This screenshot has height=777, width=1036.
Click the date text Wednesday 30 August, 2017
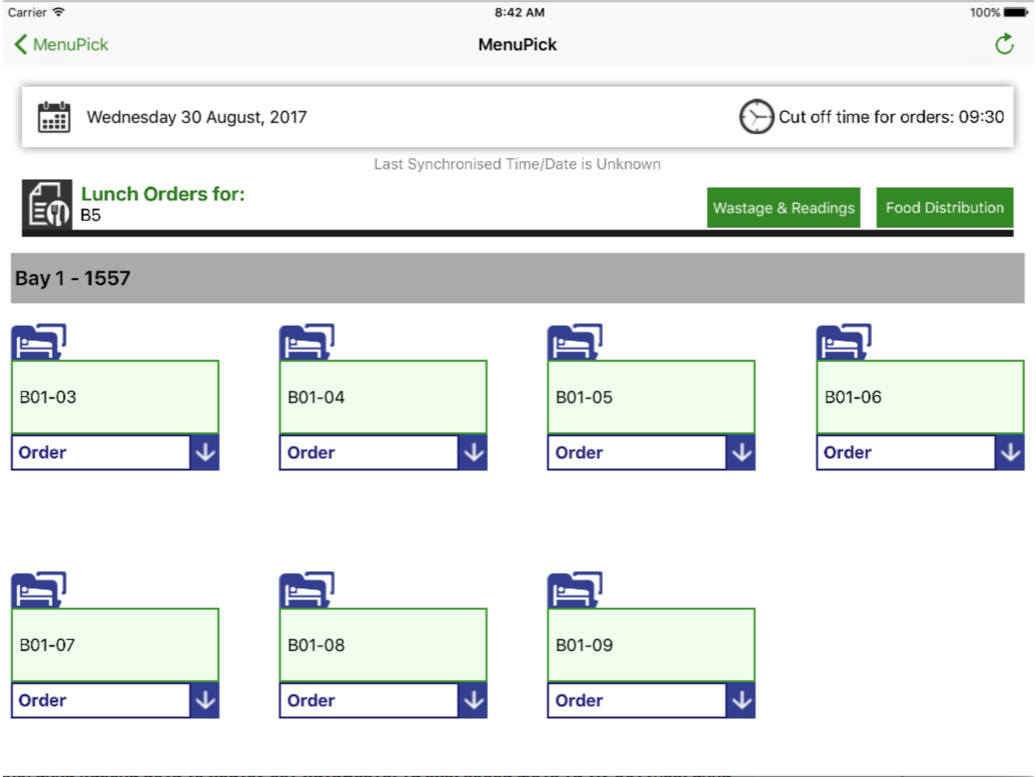(197, 117)
